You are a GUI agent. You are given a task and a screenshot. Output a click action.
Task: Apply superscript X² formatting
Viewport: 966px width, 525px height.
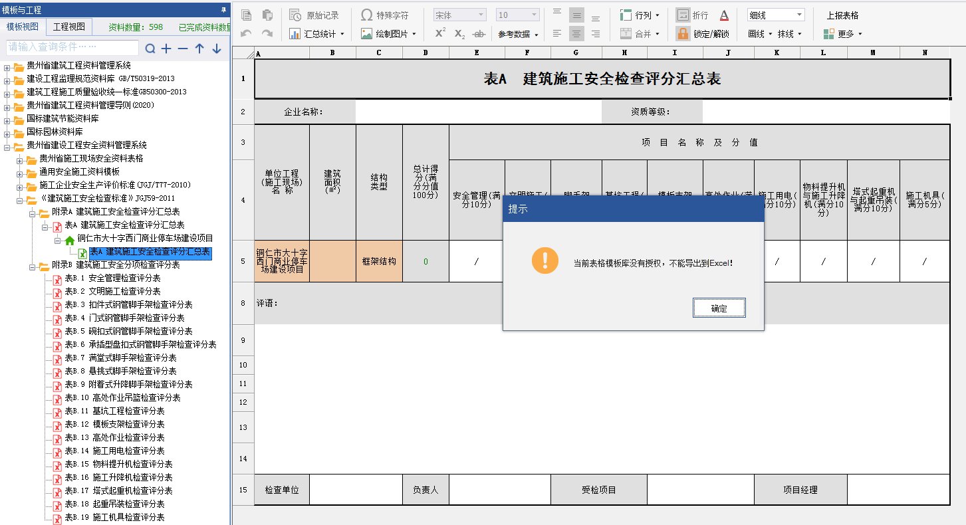pos(440,33)
